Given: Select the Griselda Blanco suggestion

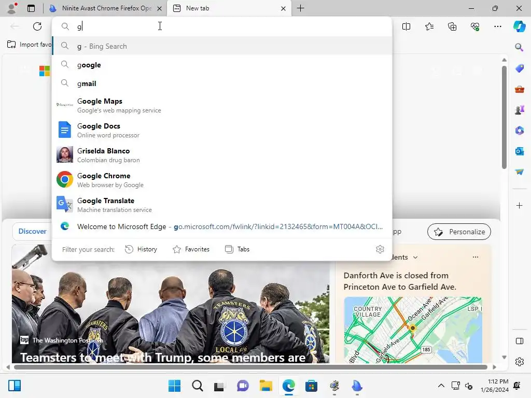Looking at the screenshot, I should tap(222, 155).
